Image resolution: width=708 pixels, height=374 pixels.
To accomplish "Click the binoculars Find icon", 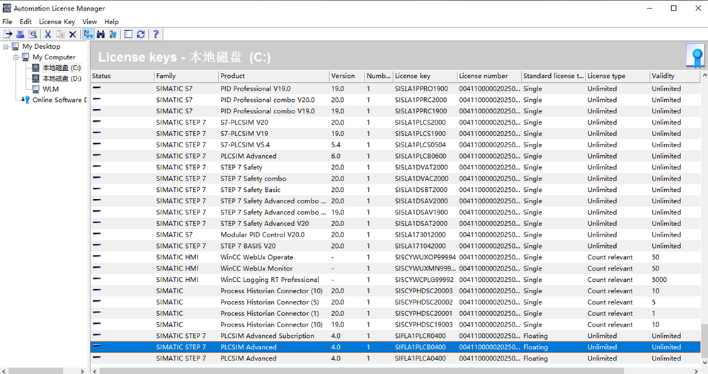I will pos(101,34).
